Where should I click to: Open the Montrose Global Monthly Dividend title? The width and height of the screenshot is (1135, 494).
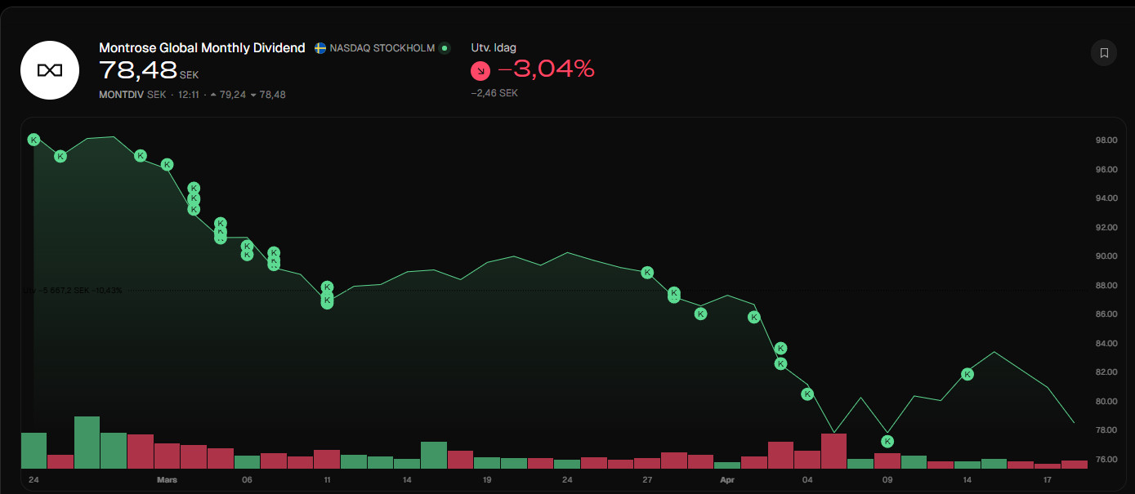pos(202,48)
